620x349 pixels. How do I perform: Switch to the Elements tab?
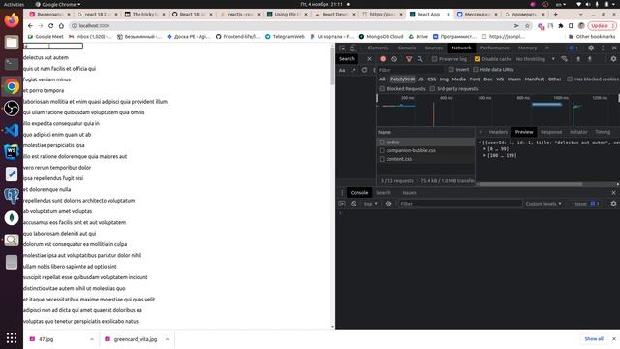coord(378,48)
